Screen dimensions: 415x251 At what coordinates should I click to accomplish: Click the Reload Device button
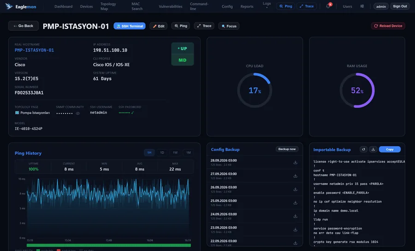tap(388, 26)
